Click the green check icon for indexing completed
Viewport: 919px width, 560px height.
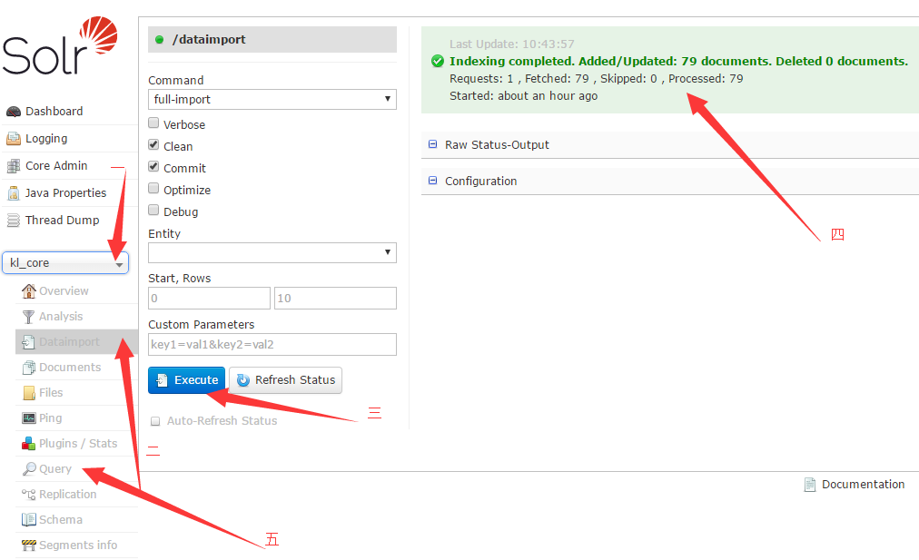coord(438,61)
